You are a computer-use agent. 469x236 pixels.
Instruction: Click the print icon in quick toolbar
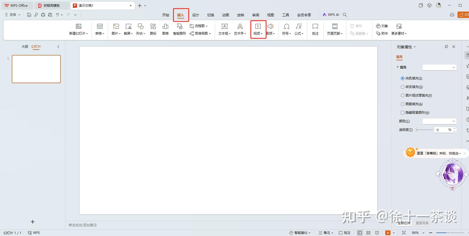click(x=43, y=15)
